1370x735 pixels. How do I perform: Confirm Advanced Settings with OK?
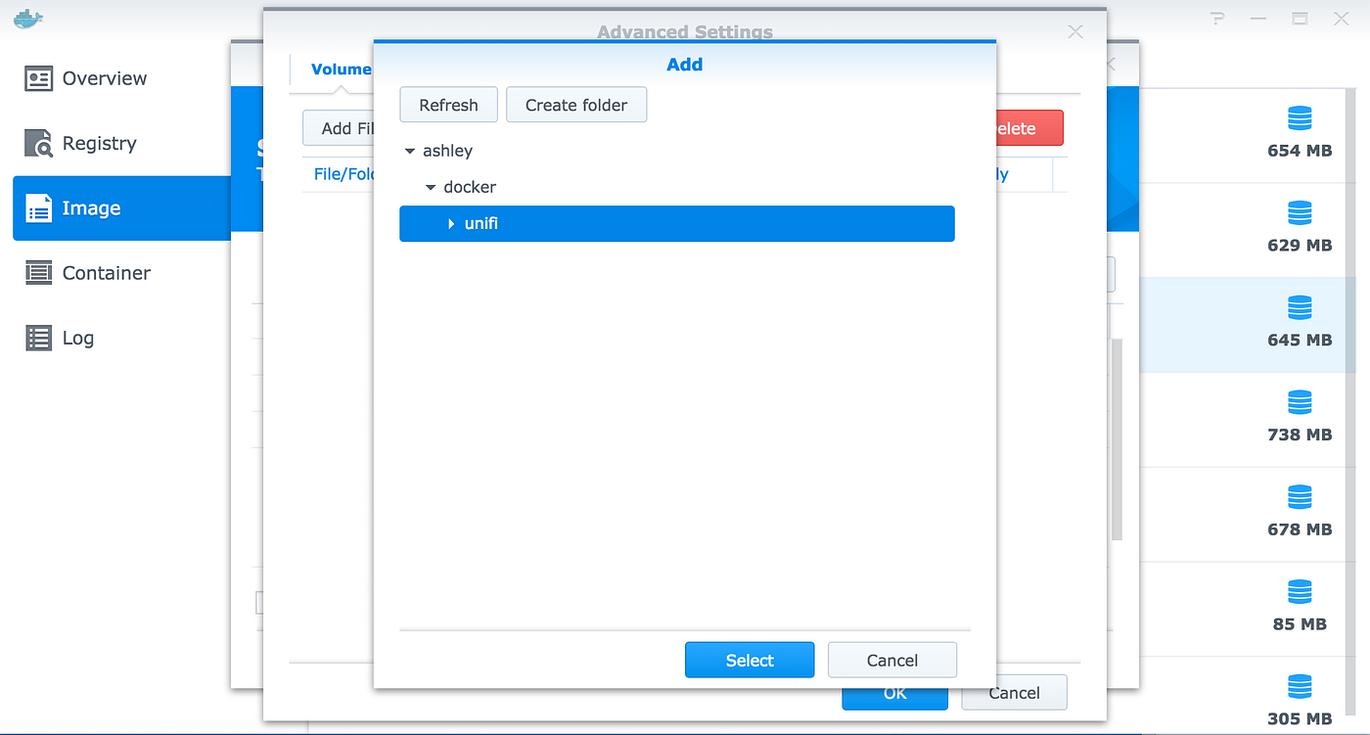[x=893, y=692]
